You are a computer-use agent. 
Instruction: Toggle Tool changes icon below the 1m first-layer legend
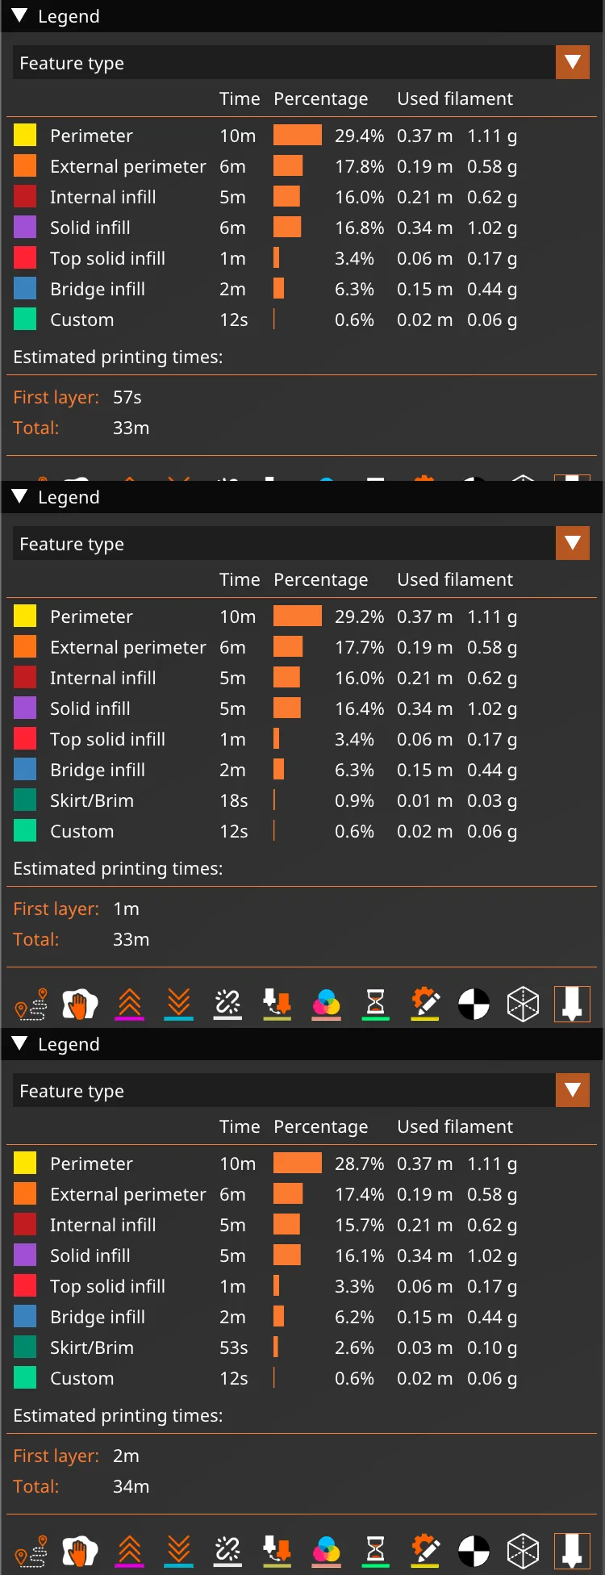pyautogui.click(x=277, y=1005)
